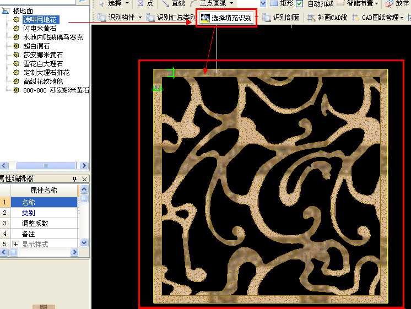Click the 选择填充识别 toolbar button
411x309 pixels.
226,18
